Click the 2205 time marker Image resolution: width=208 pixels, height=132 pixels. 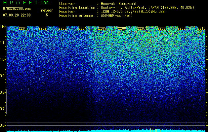coord(102,28)
